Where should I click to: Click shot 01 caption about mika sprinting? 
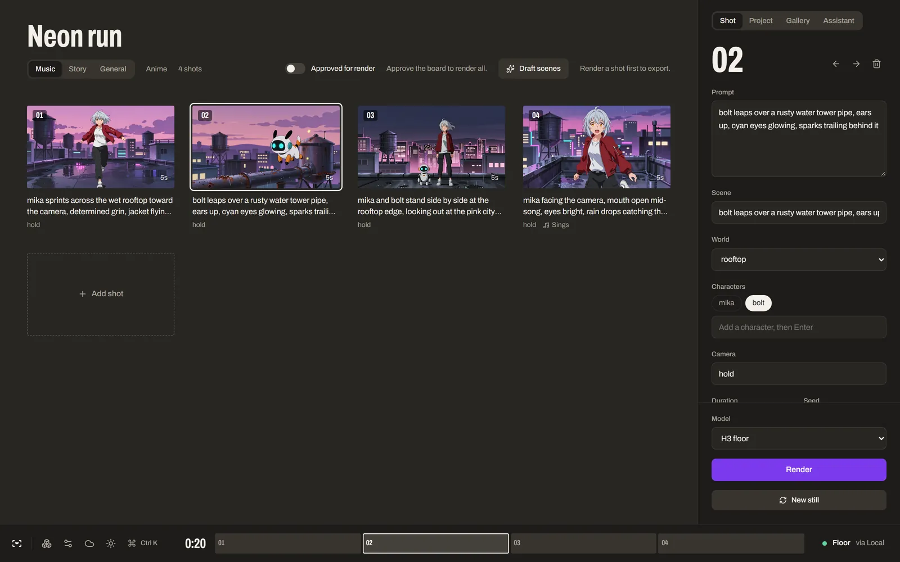tap(100, 206)
